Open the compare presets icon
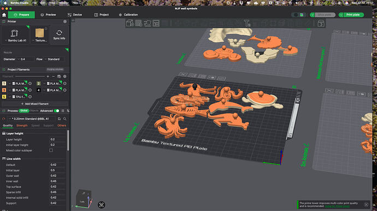Image resolution: width=377 pixels, height=211 pixels. [x=68, y=111]
